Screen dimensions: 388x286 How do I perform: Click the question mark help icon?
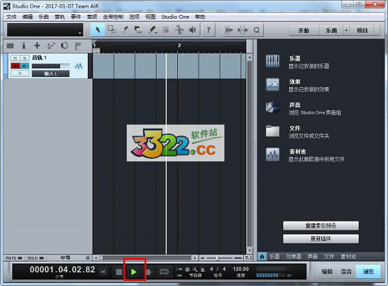(x=208, y=30)
